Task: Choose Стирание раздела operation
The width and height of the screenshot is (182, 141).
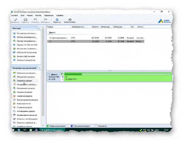Action: [22, 108]
